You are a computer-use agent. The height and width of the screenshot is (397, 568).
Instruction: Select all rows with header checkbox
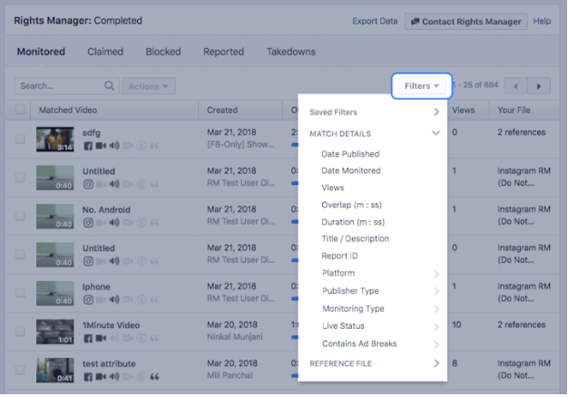21,110
